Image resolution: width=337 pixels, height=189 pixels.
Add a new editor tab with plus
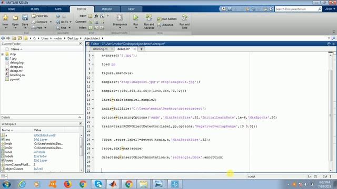pyautogui.click(x=141, y=49)
